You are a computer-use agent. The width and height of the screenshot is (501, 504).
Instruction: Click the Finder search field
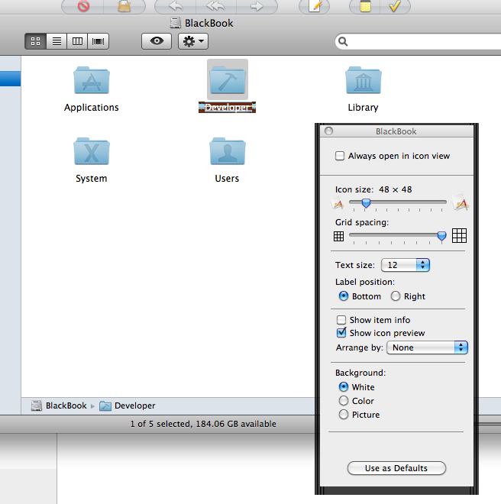[418, 41]
